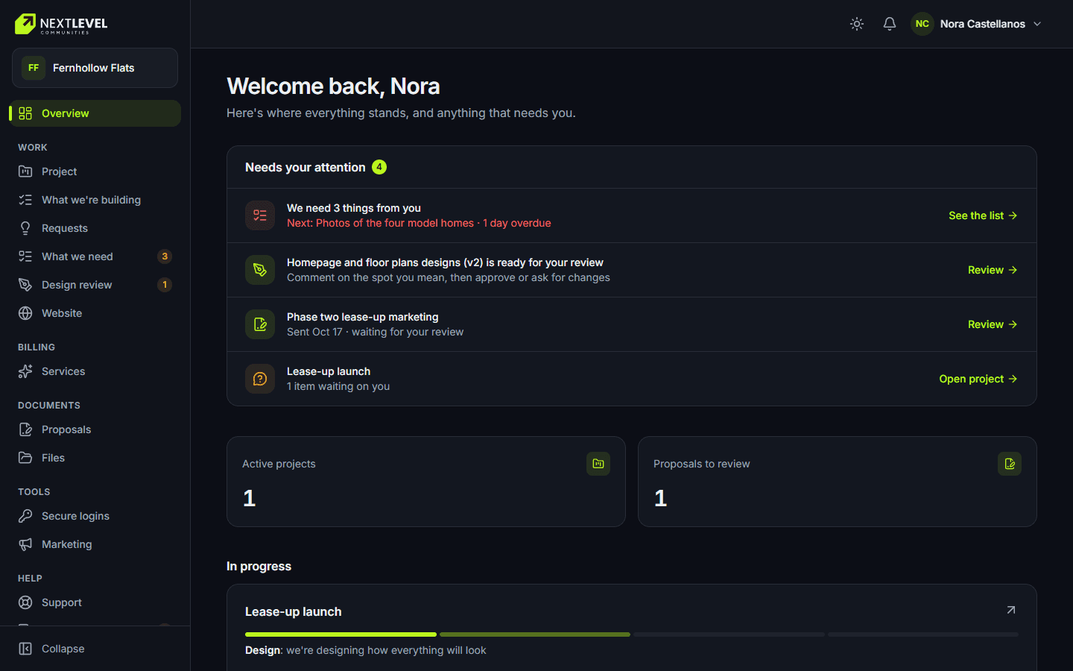
Task: Click the What we need checklist icon
Action: click(x=25, y=256)
